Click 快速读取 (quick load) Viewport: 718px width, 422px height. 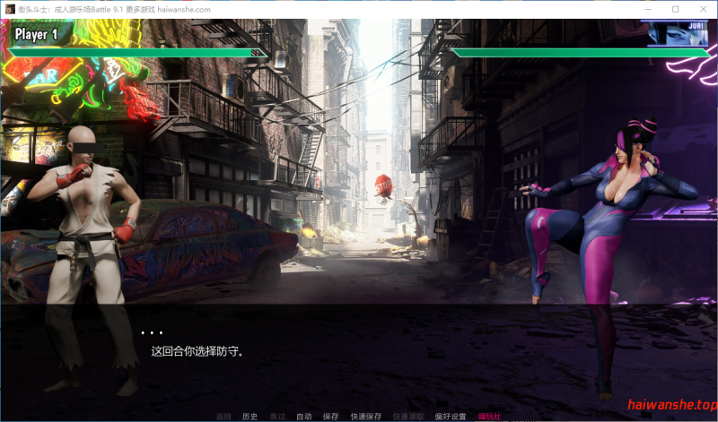click(408, 417)
